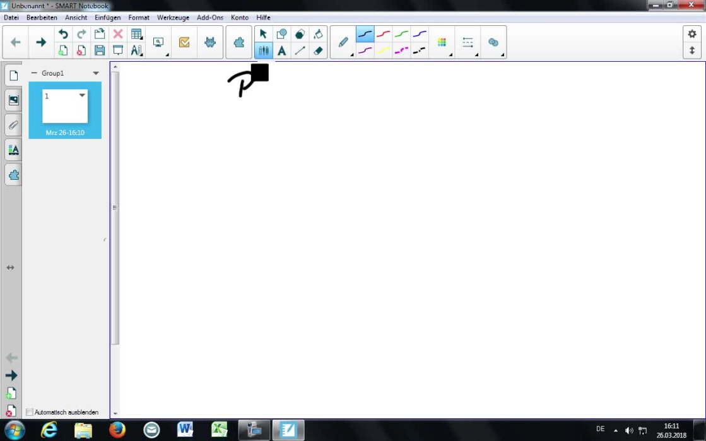Screen dimensions: 706x441
Task: Add a new page with the green-plus page icon
Action: [x=63, y=50]
